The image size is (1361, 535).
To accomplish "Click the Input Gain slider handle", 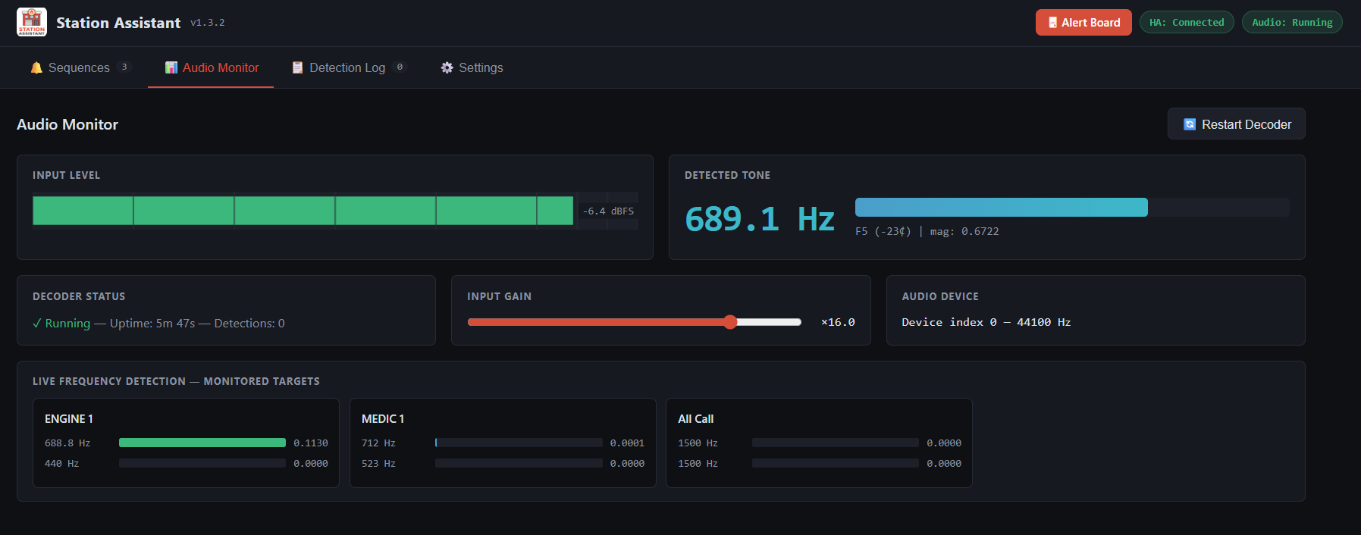I will (730, 322).
